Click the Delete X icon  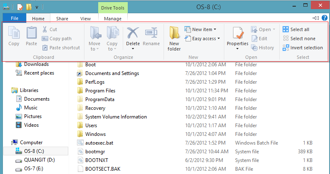pyautogui.click(x=133, y=33)
